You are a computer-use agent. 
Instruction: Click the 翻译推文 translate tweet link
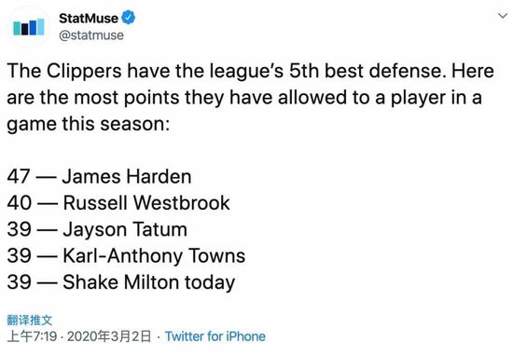[x=30, y=320]
